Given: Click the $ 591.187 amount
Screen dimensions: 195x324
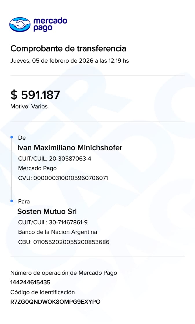Looking at the screenshot, I should [x=35, y=95].
